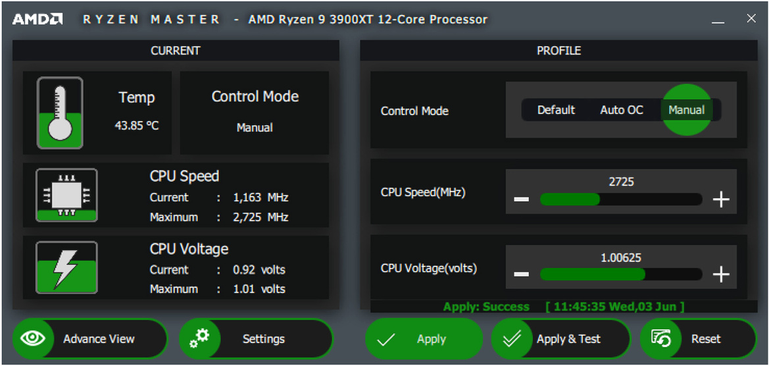Open Advance View
This screenshot has height=366, width=769.
(x=90, y=338)
